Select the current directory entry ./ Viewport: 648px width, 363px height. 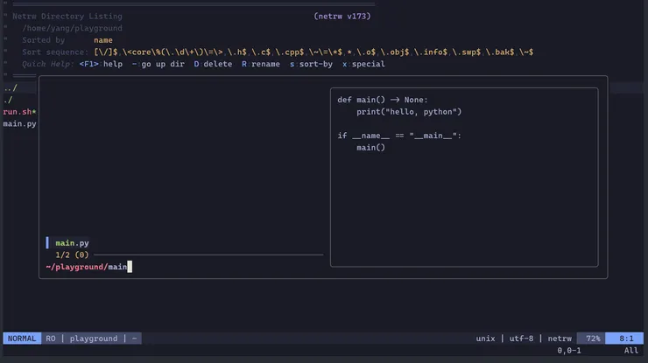pos(8,100)
